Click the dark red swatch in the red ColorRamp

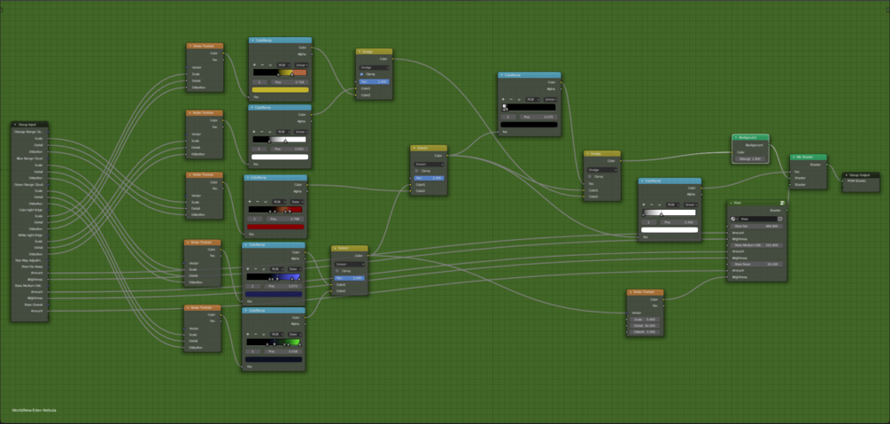(x=275, y=227)
